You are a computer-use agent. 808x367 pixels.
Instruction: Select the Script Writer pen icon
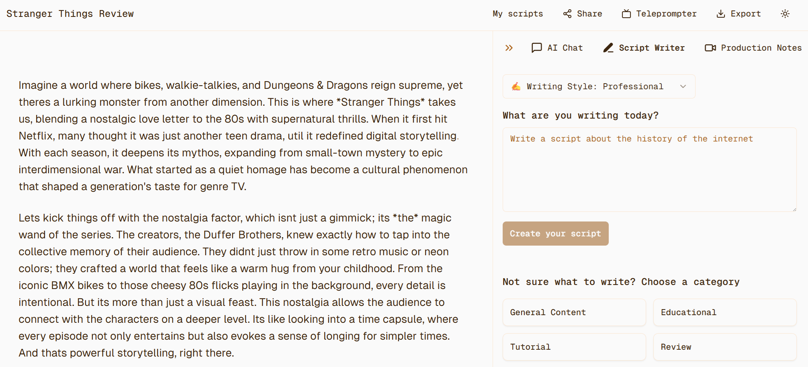(x=608, y=48)
